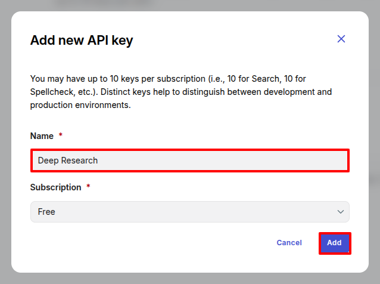Screen dimensions: 380x284
Task: Click empty space right of dialog title
Action: click(238, 41)
